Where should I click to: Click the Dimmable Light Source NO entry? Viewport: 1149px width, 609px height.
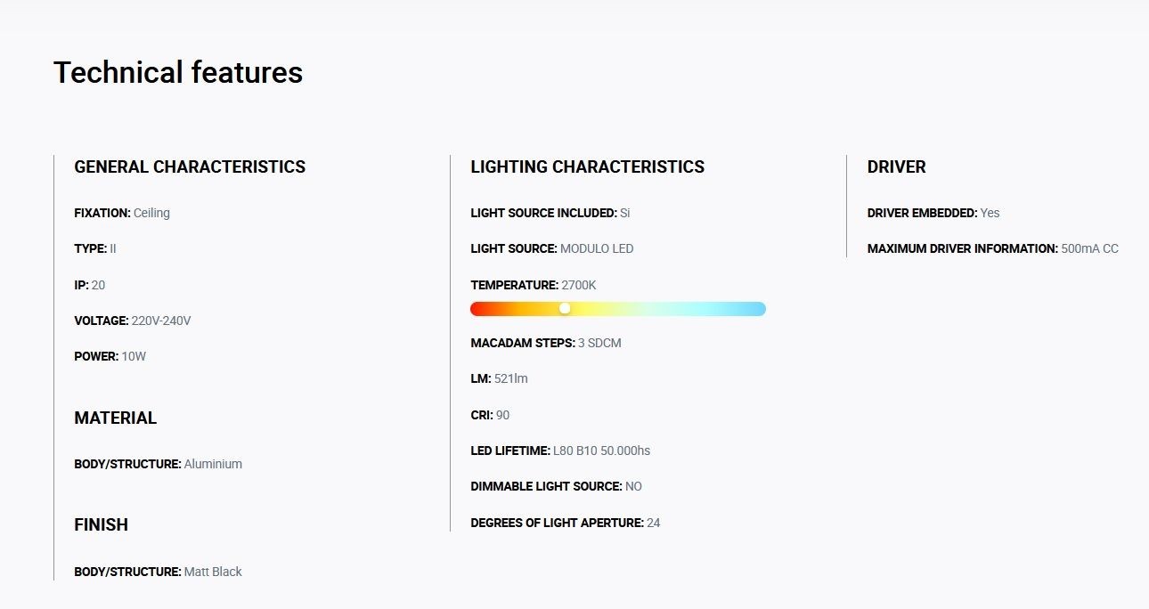point(556,486)
